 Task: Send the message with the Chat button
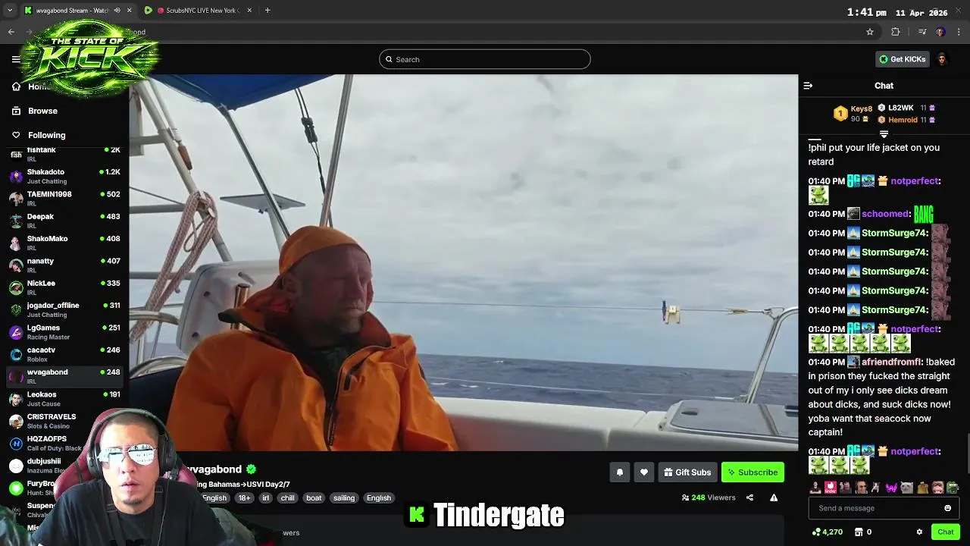[945, 532]
